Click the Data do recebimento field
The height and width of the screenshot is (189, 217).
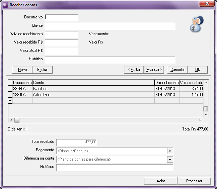point(62,34)
